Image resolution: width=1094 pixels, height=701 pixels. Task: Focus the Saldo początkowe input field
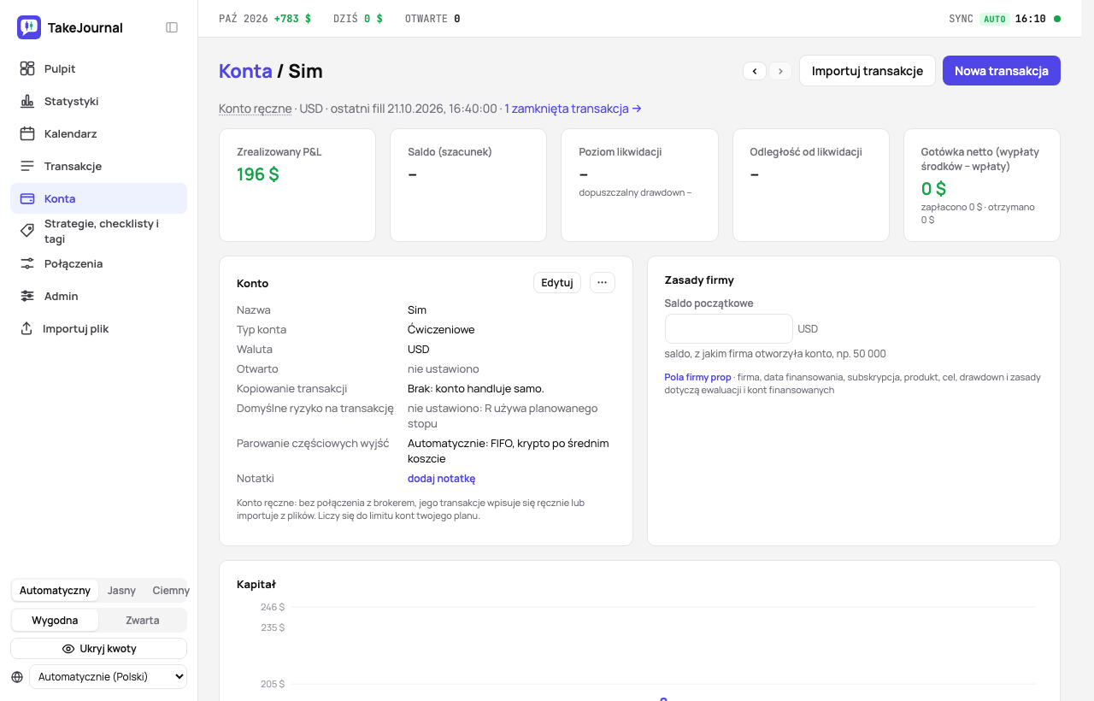click(x=729, y=329)
